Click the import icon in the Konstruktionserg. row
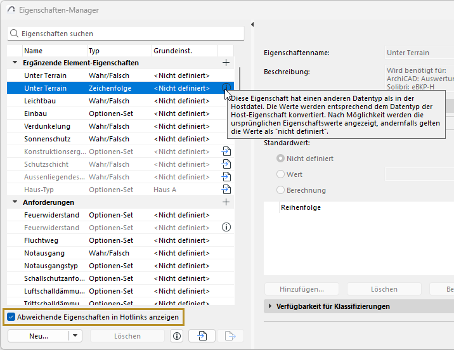This screenshot has width=454, height=350. point(226,152)
